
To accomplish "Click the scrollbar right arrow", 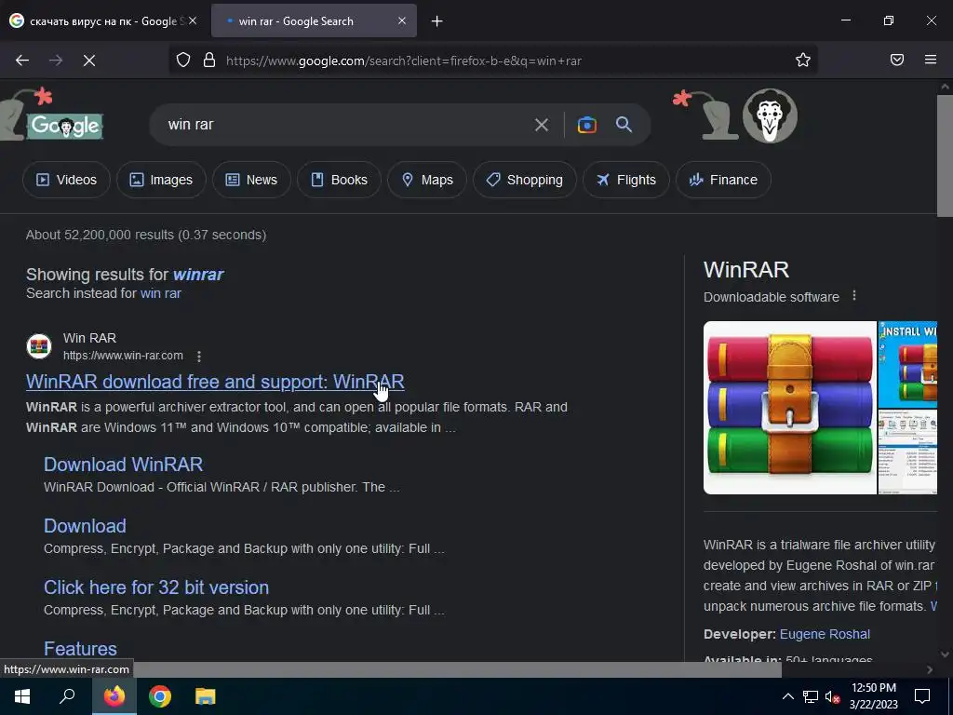I will click(x=930, y=669).
